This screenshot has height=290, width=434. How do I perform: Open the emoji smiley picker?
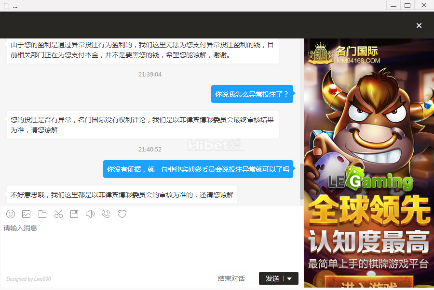(11, 214)
